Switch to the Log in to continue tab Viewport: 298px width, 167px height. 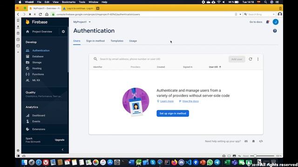[78, 8]
